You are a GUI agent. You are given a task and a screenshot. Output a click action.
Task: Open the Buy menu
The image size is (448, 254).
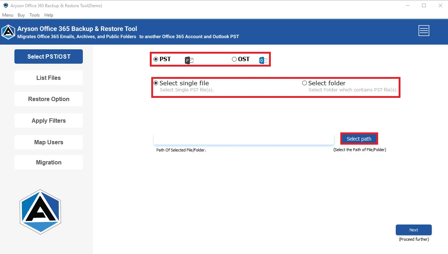tap(21, 15)
